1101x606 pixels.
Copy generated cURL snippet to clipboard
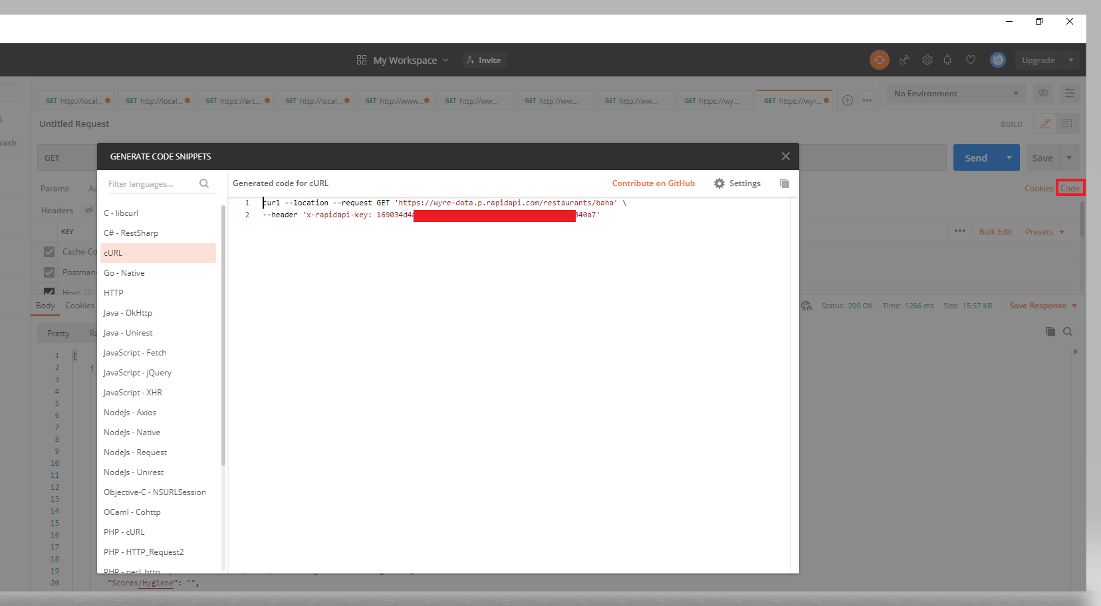785,183
